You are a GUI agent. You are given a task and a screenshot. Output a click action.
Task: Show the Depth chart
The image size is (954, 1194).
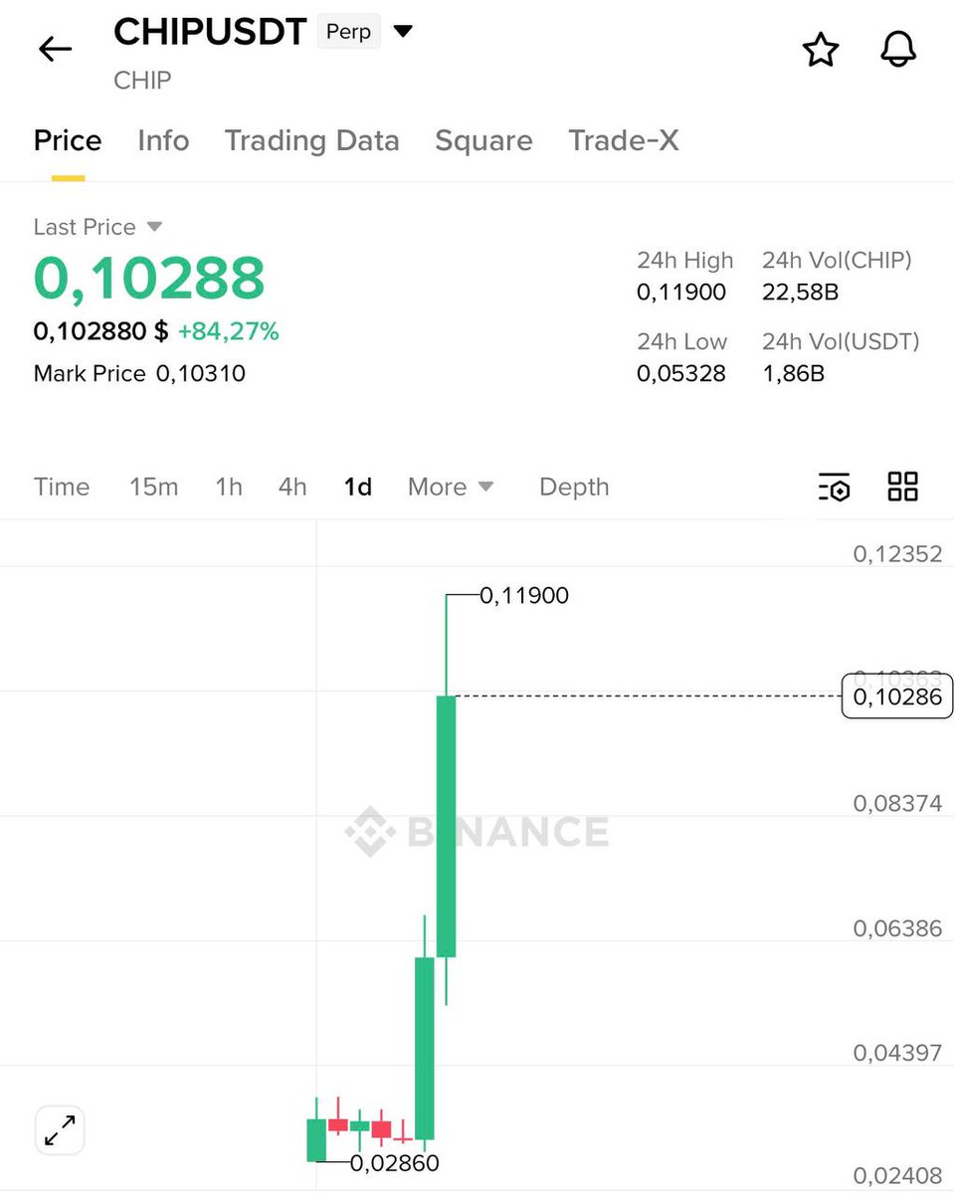[x=574, y=487]
